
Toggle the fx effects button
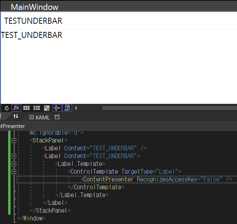coord(16,108)
